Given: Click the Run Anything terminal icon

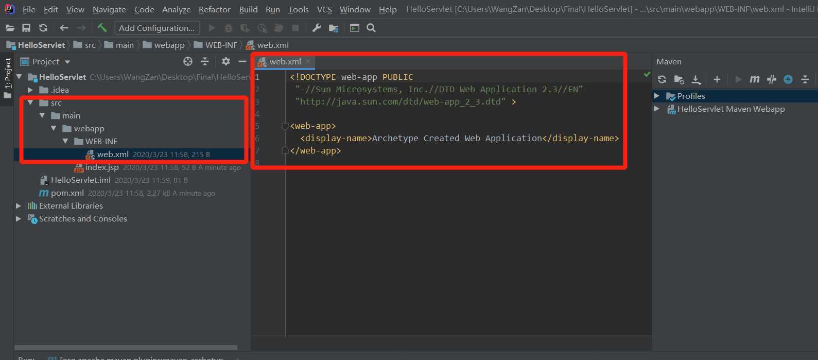Looking at the screenshot, I should 355,28.
